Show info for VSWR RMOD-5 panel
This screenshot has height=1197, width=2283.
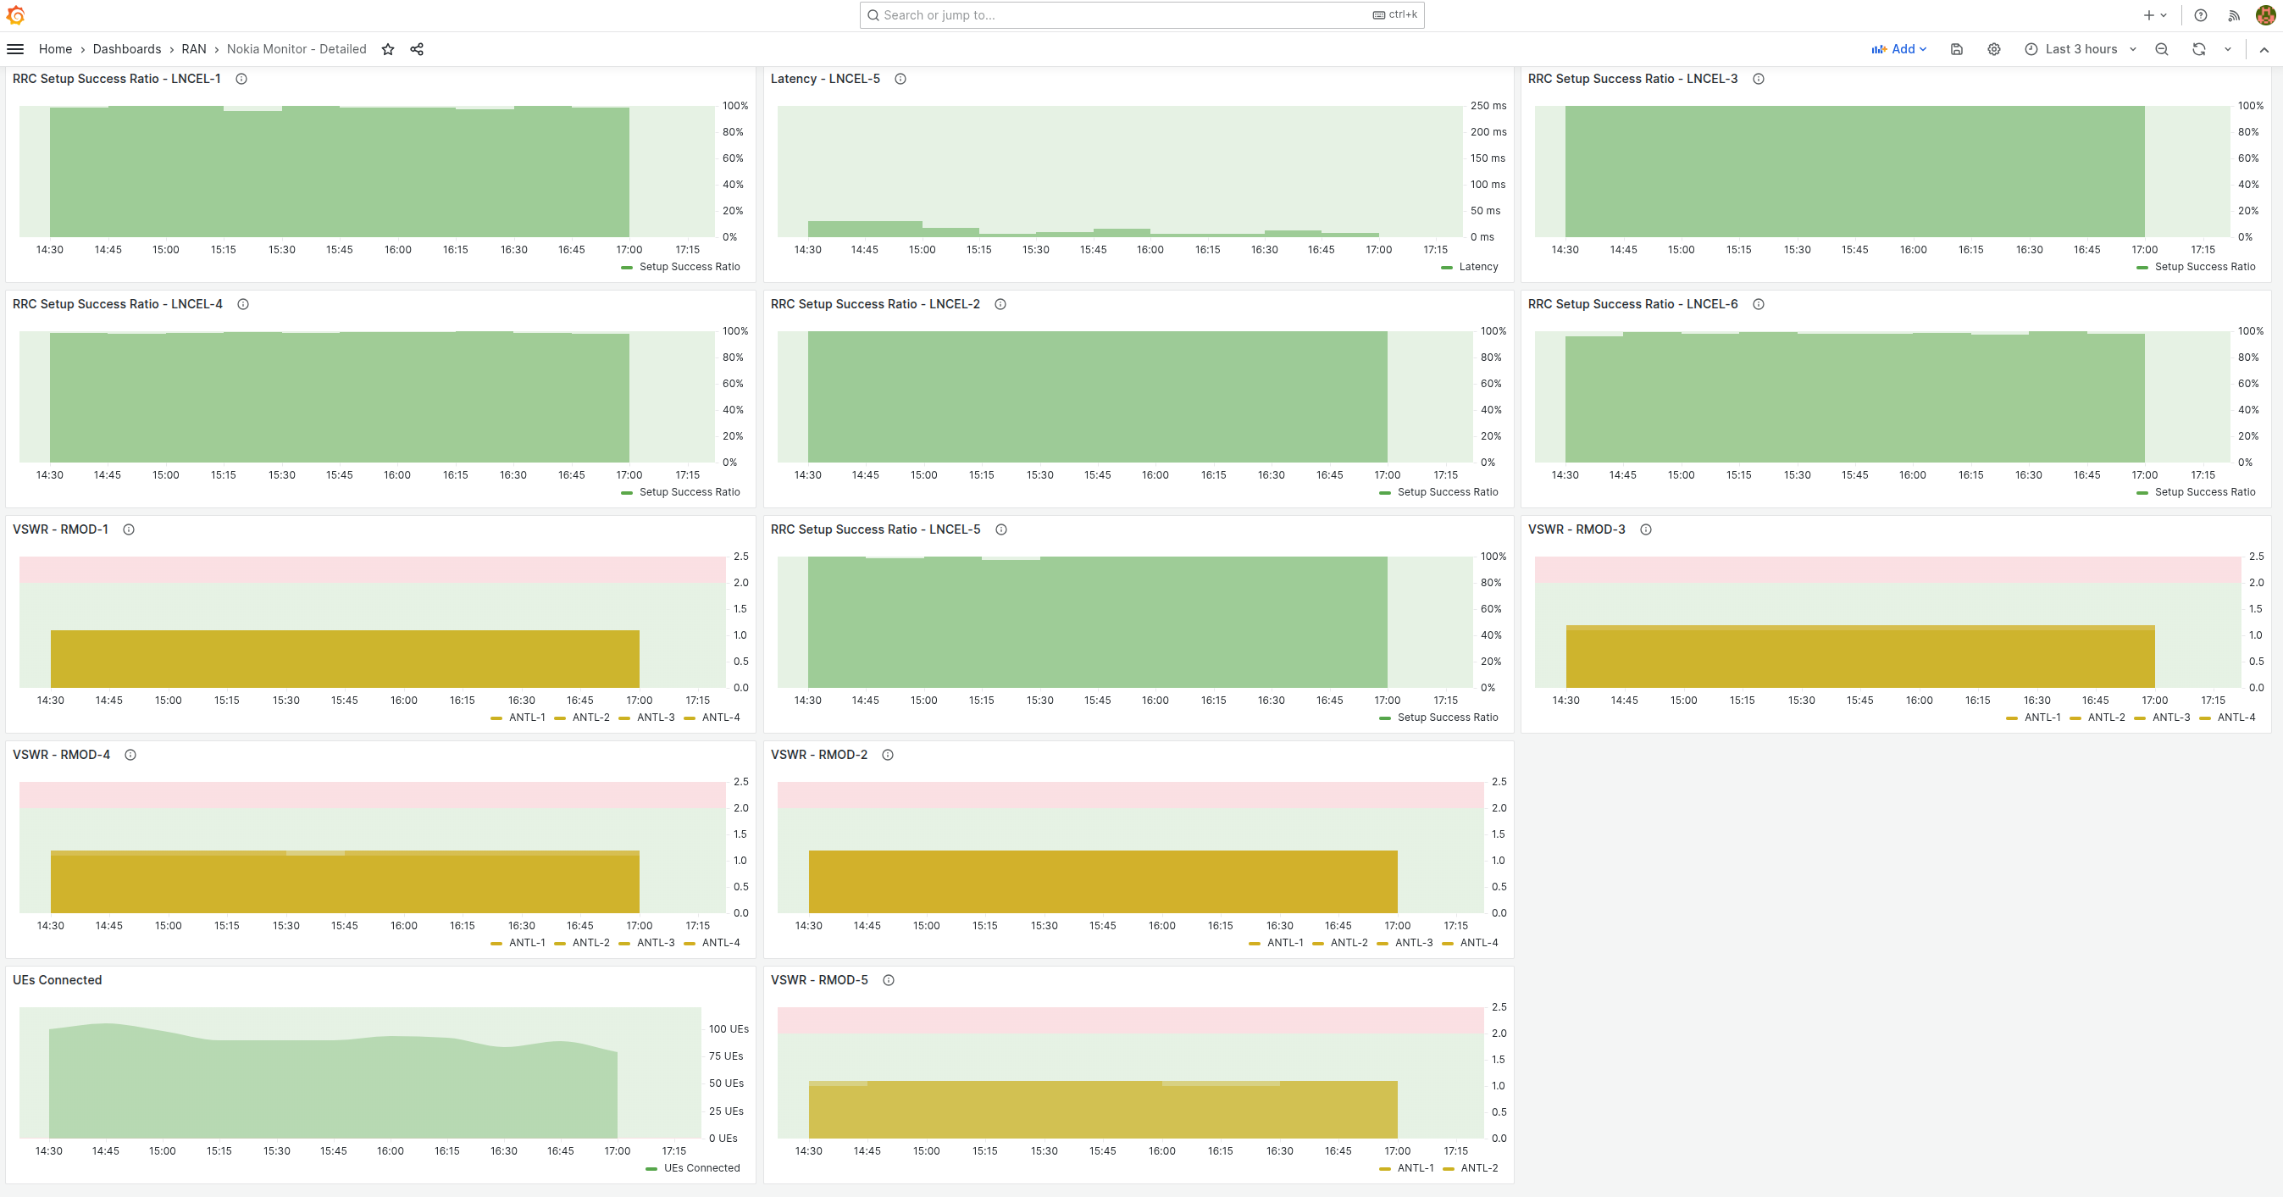click(x=889, y=980)
